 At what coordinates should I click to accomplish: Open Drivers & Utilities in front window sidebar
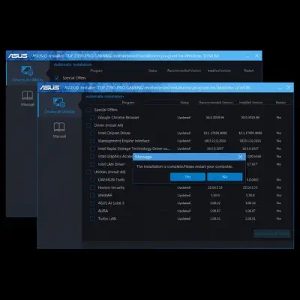[x=59, y=105]
